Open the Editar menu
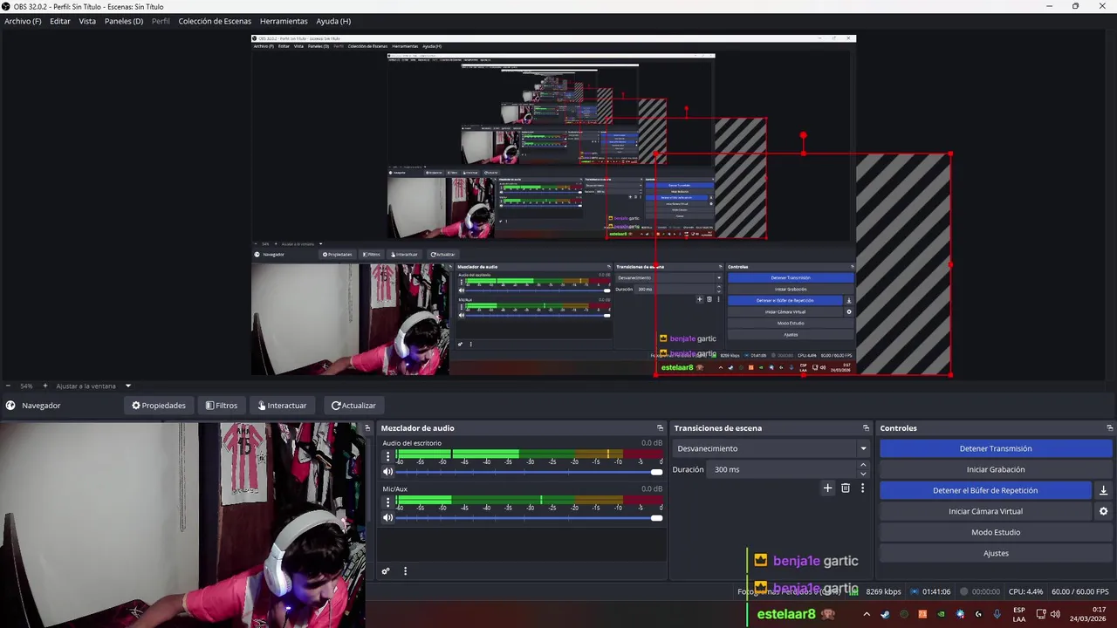Image resolution: width=1117 pixels, height=628 pixels. coord(60,21)
